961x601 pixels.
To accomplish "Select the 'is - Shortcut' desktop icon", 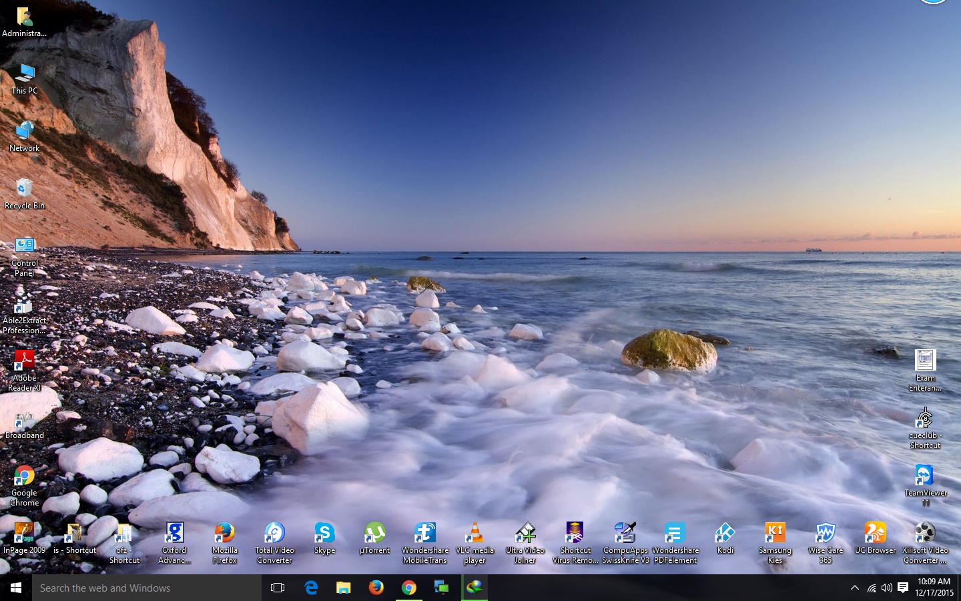I will 74,539.
